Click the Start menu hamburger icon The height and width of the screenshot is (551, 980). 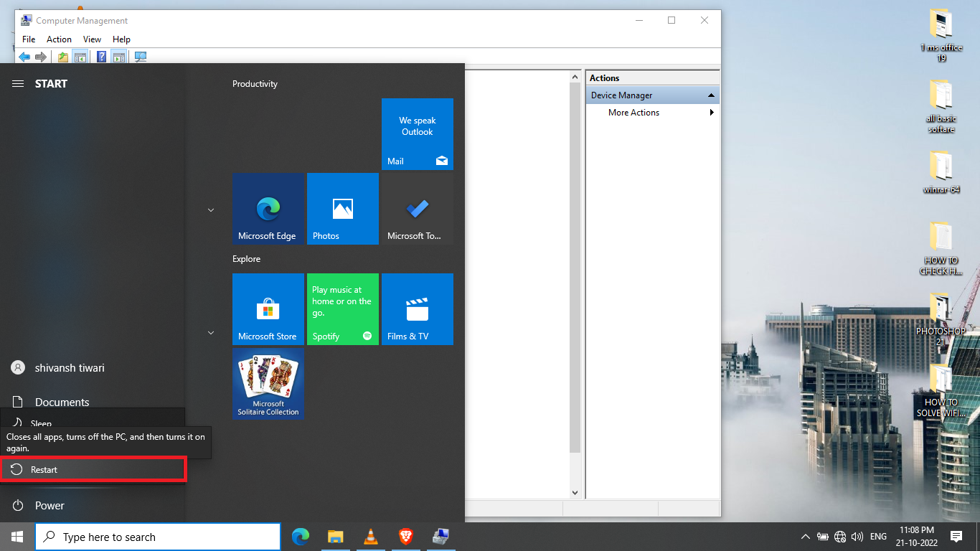coord(18,84)
